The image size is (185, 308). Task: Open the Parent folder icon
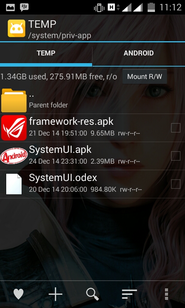(14, 100)
